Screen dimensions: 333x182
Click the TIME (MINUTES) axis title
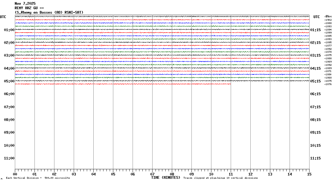tap(166, 178)
